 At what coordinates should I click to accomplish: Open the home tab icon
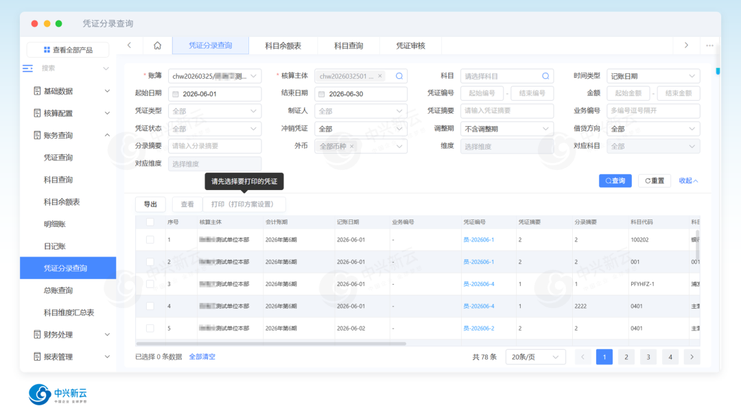[x=157, y=45]
